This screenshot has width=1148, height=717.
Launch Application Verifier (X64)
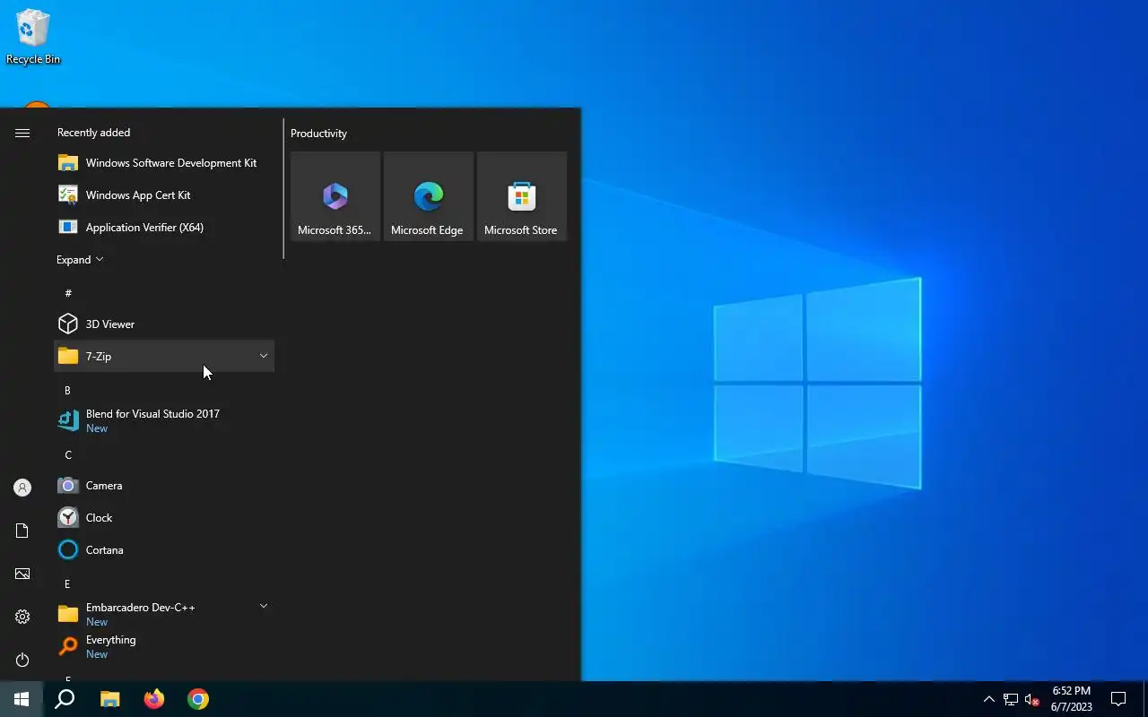tap(164, 228)
